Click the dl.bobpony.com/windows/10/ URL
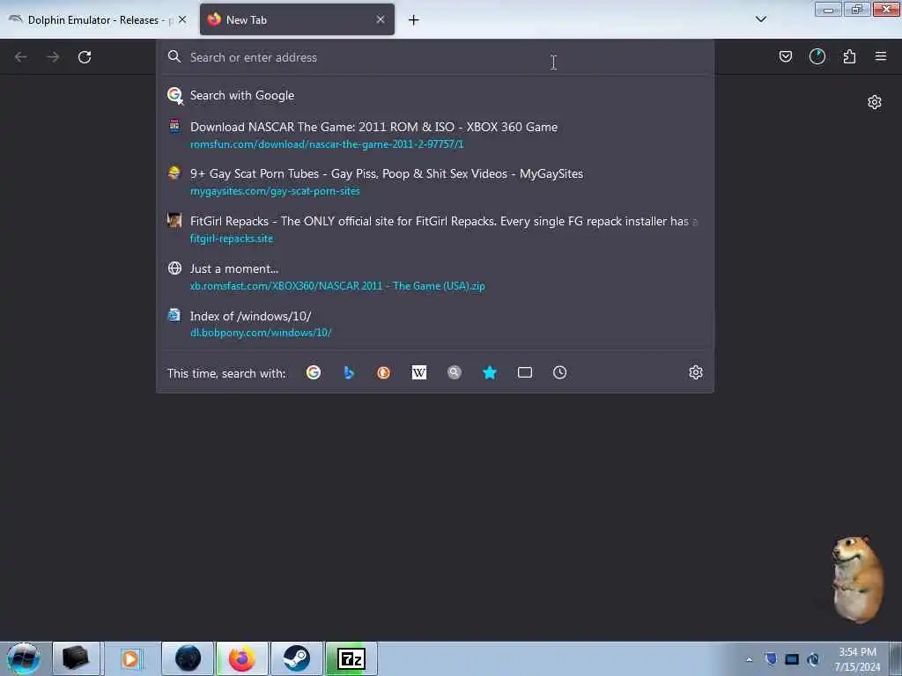 [x=261, y=333]
